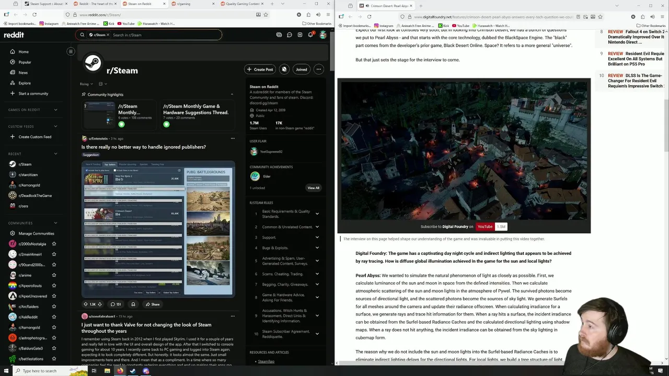Image resolution: width=669 pixels, height=376 pixels.
Task: Collapse Custom Feeds section
Action: pos(55,126)
